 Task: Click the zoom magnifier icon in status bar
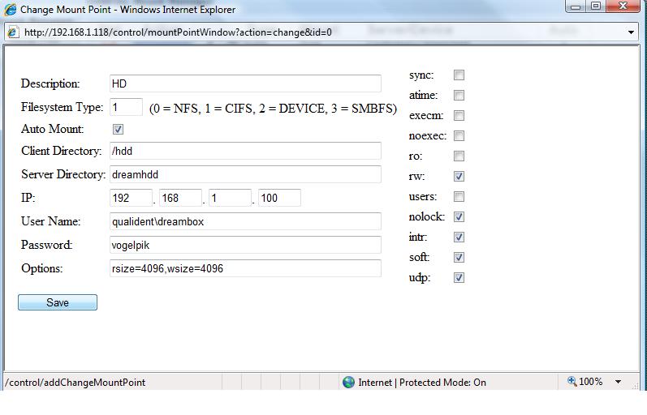pyautogui.click(x=572, y=381)
